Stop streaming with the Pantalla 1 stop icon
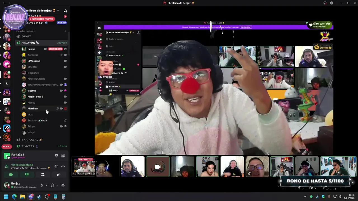Image resolution: width=358 pixels, height=201 pixels. (56, 156)
